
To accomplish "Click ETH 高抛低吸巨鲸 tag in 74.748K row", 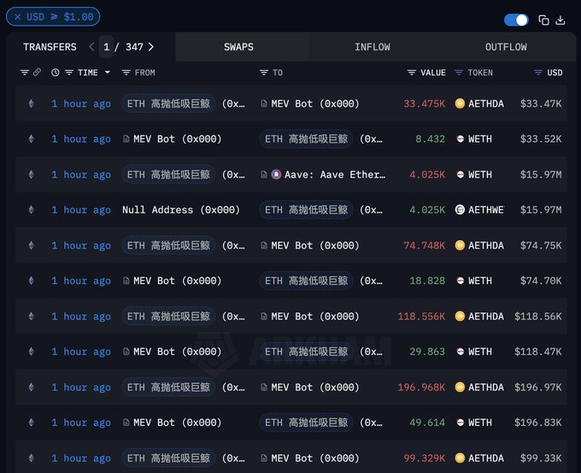I will click(168, 245).
